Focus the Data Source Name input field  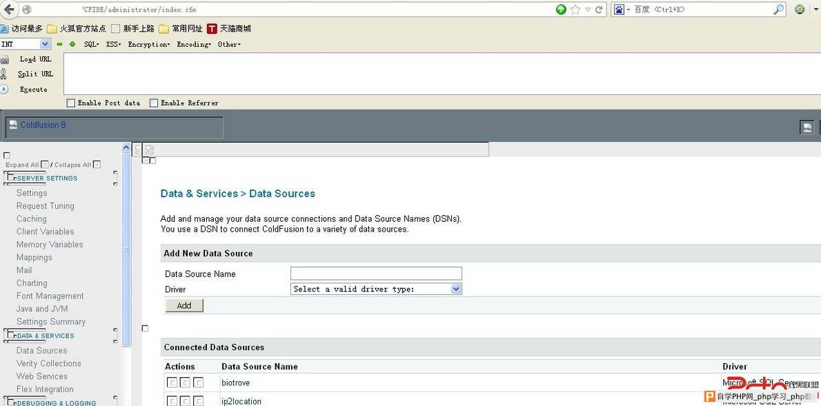376,273
